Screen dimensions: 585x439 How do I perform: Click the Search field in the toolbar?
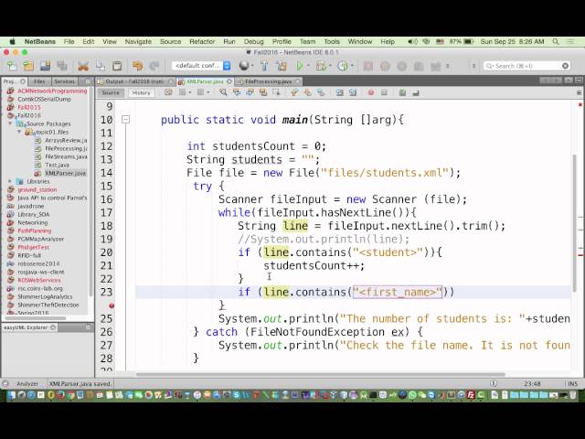526,66
